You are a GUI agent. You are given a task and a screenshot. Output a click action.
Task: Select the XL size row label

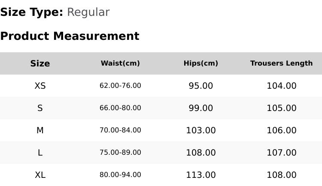[x=40, y=175]
